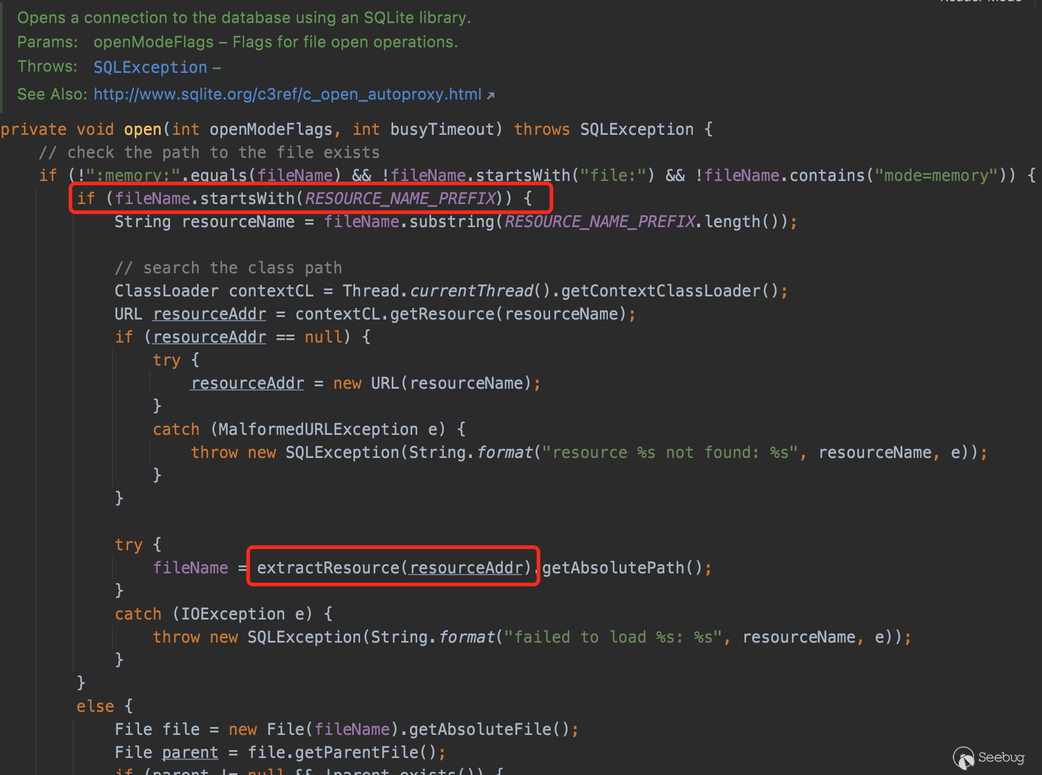This screenshot has width=1042, height=775.
Task: Click the 'currentThread' method call
Action: (x=471, y=291)
